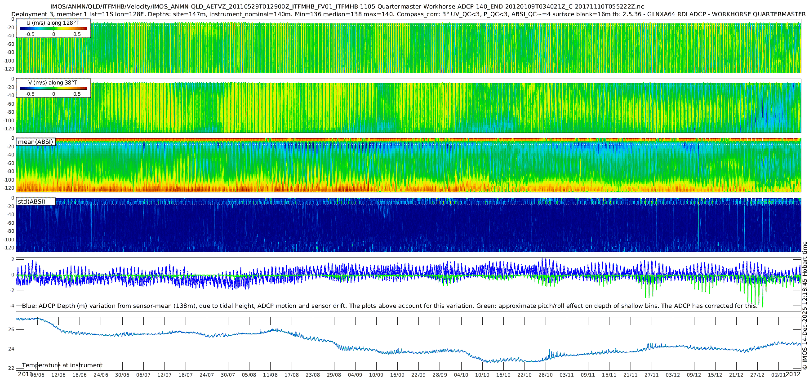Screen dimensions: 809x382
Task: Click the U (m/s) along 128°T colorbar
Action: tap(53, 29)
